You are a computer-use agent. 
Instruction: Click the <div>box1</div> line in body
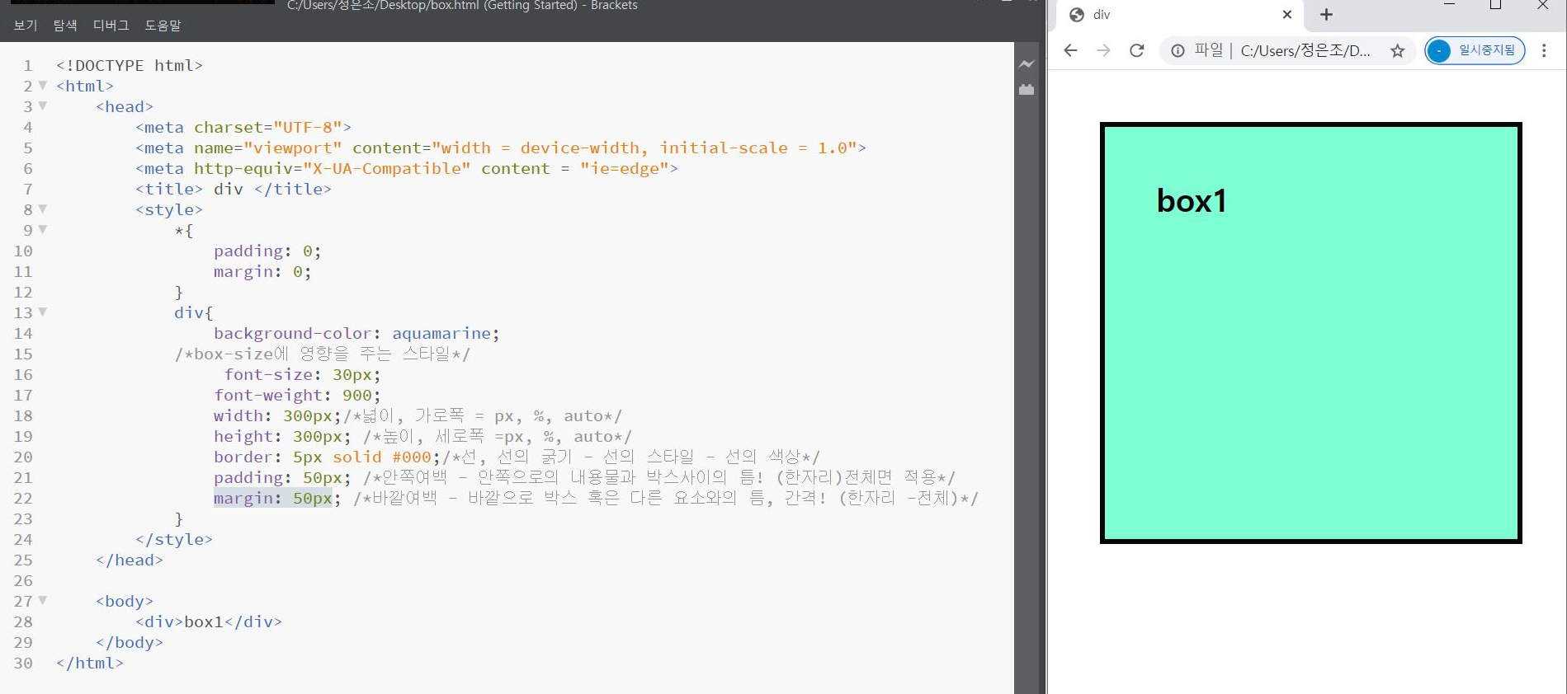(x=209, y=621)
